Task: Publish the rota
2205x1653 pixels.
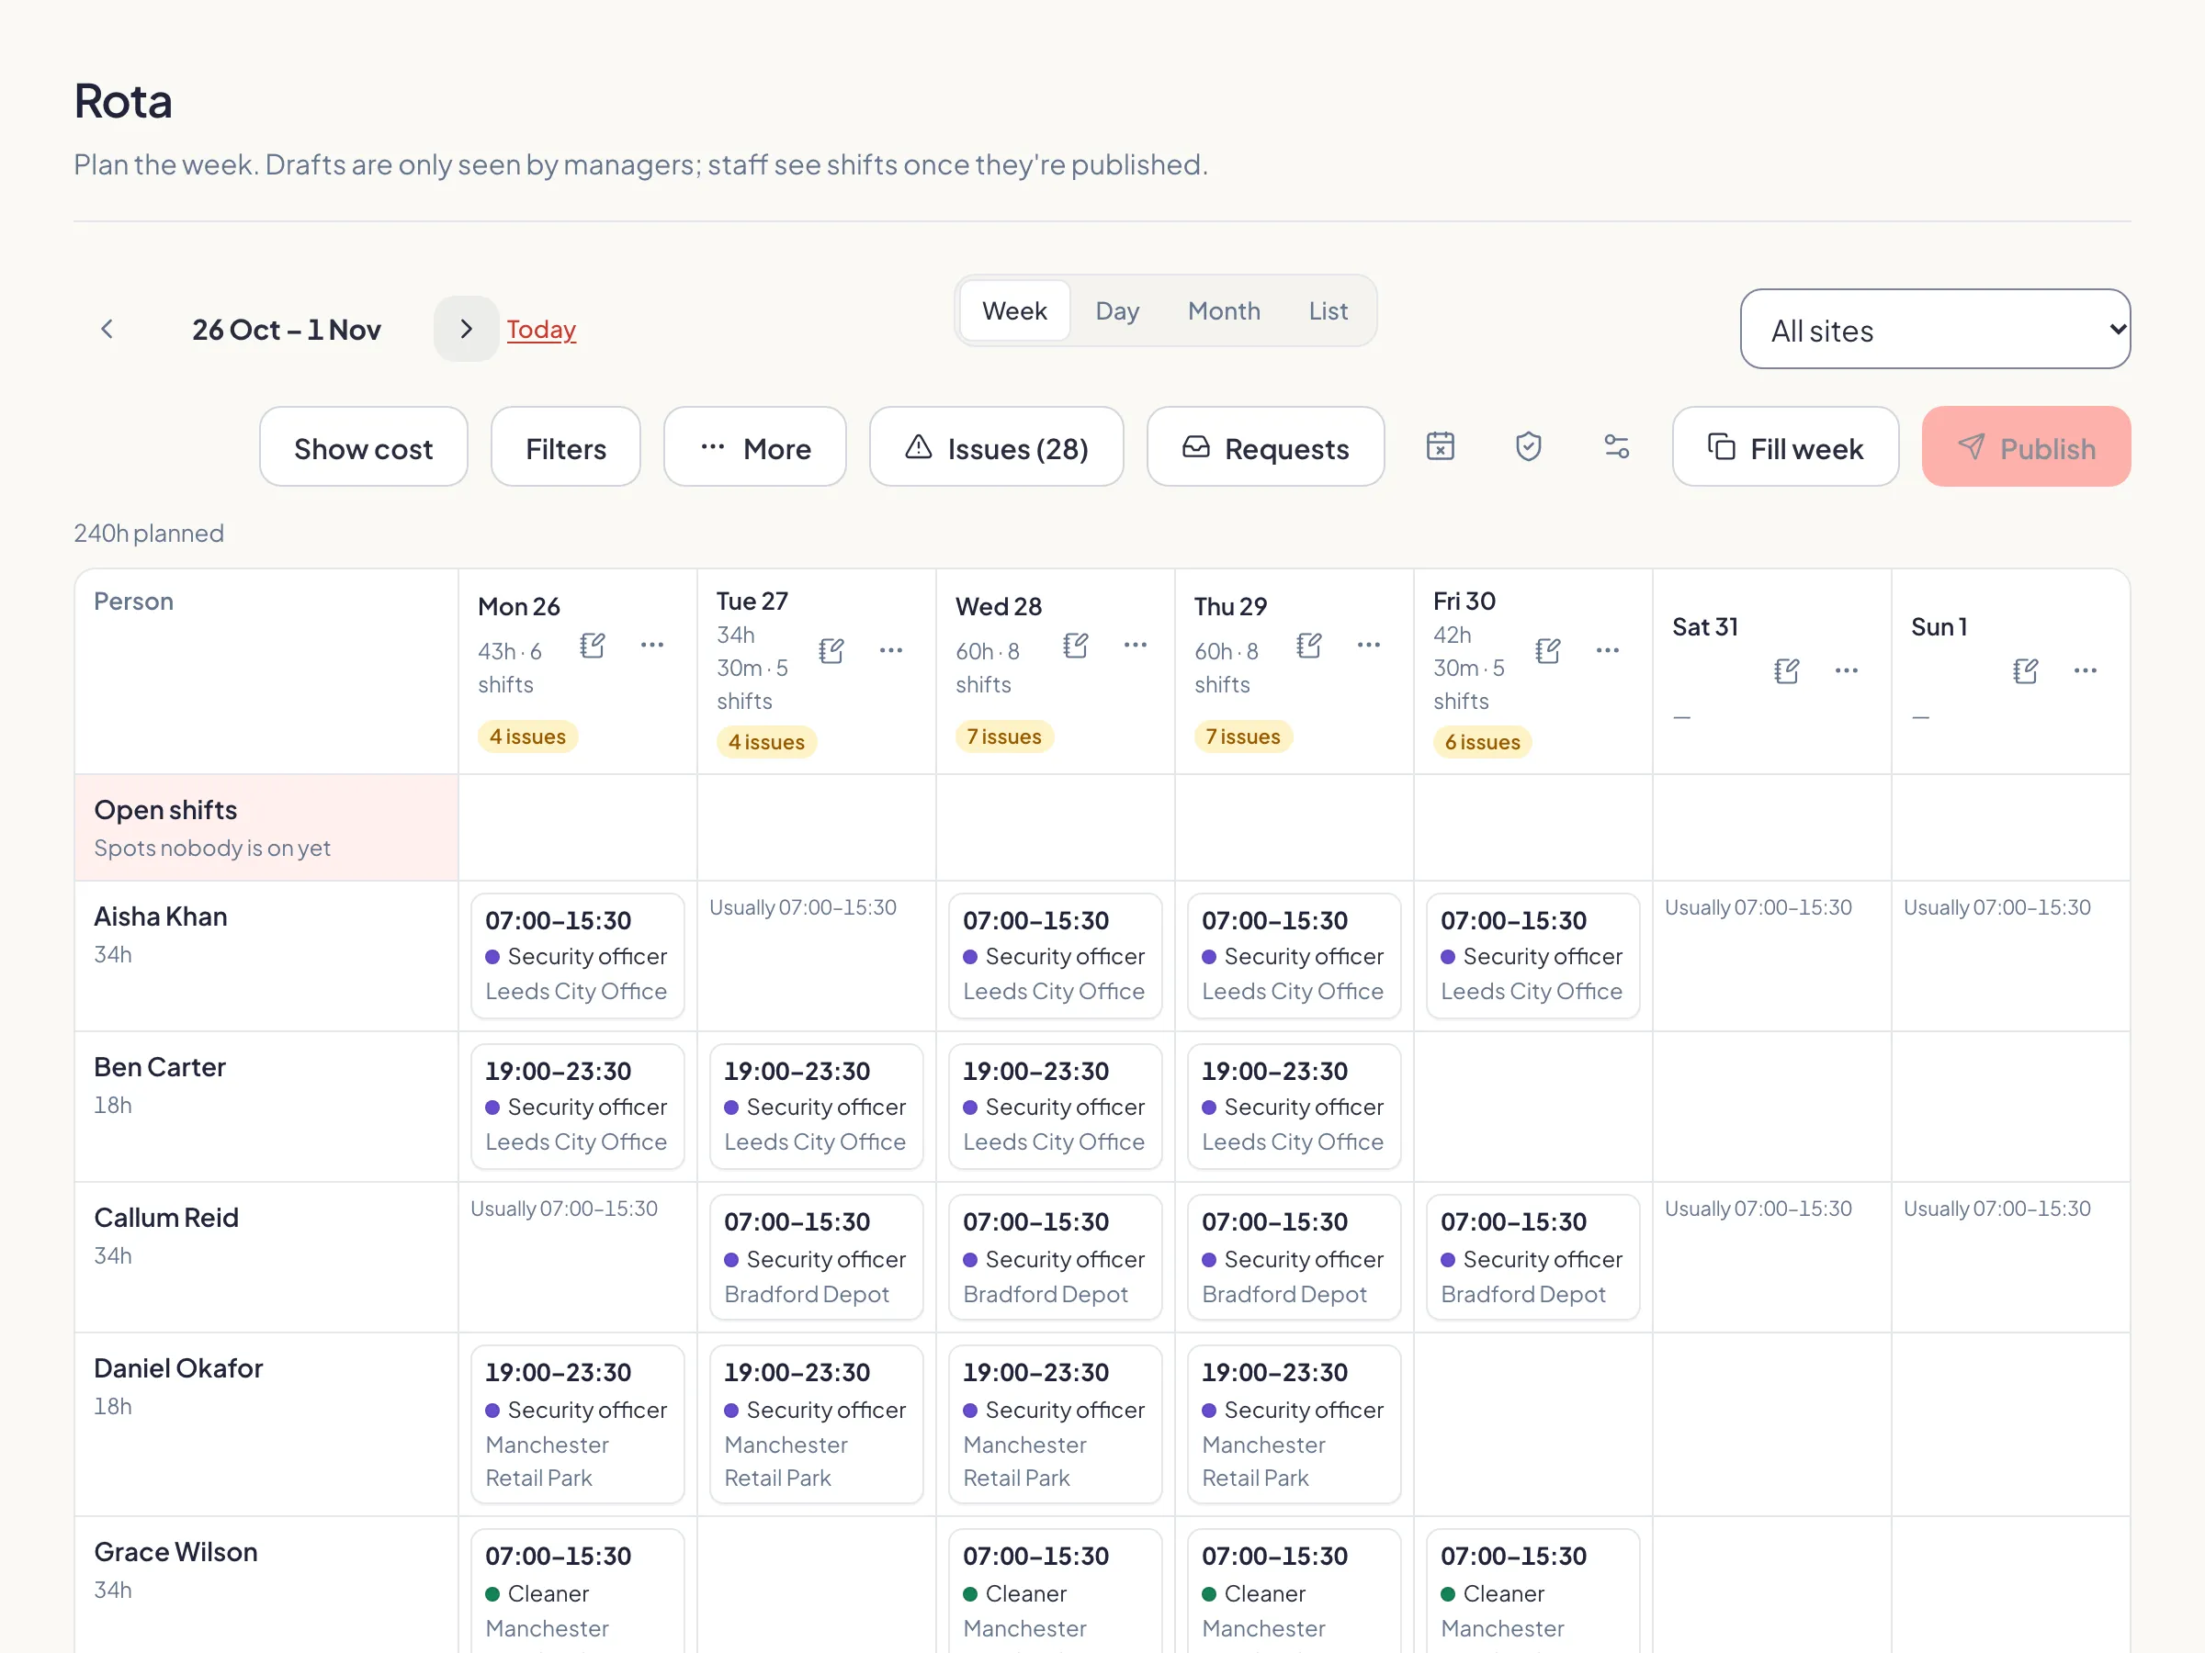Action: pyautogui.click(x=2026, y=446)
